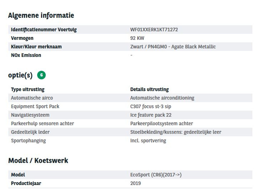Image resolution: width=259 pixels, height=194 pixels.
Task: Click the Model / Koetswerk heading
Action: click(38, 160)
